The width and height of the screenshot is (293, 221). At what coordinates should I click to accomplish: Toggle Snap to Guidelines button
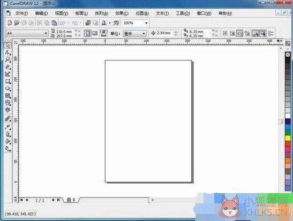point(232,34)
